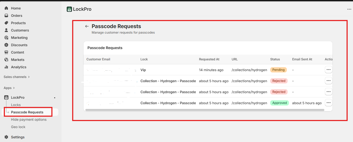This screenshot has width=353, height=142.
Task: Open actions menu for the Vip request
Action: [329, 70]
